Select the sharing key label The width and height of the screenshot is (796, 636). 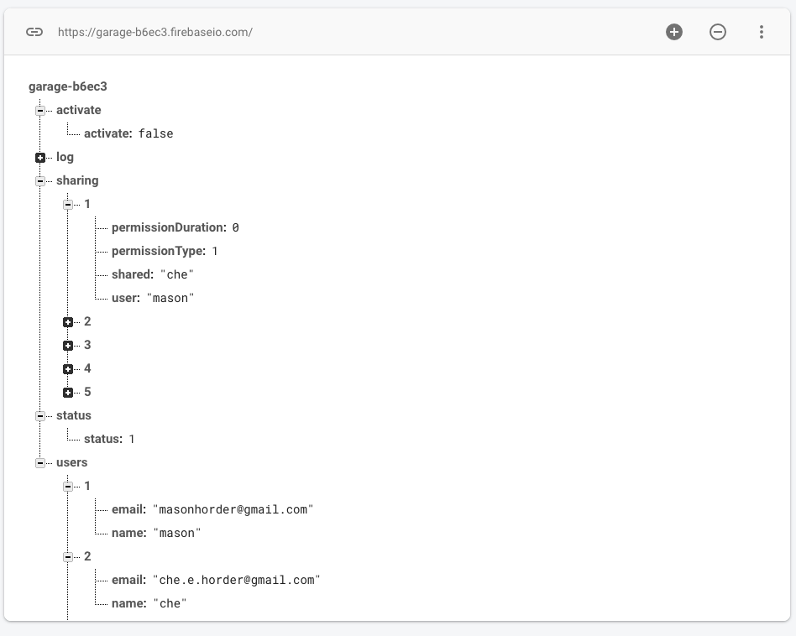coord(77,180)
